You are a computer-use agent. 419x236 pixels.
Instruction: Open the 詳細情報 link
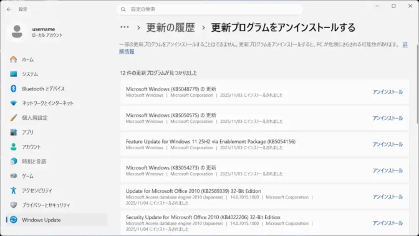127,51
